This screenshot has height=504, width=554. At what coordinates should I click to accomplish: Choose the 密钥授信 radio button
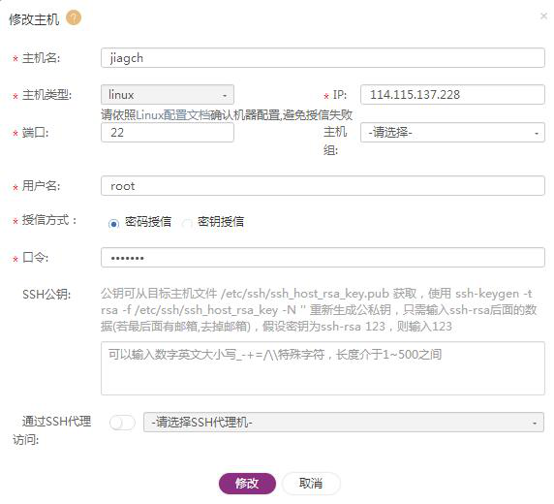tap(187, 224)
